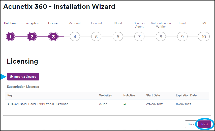Image resolution: width=215 pixels, height=131 pixels.
Task: Click the 0/100 websites value
Action: click(103, 104)
